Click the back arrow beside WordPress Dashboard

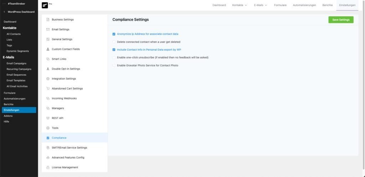(x=4, y=12)
